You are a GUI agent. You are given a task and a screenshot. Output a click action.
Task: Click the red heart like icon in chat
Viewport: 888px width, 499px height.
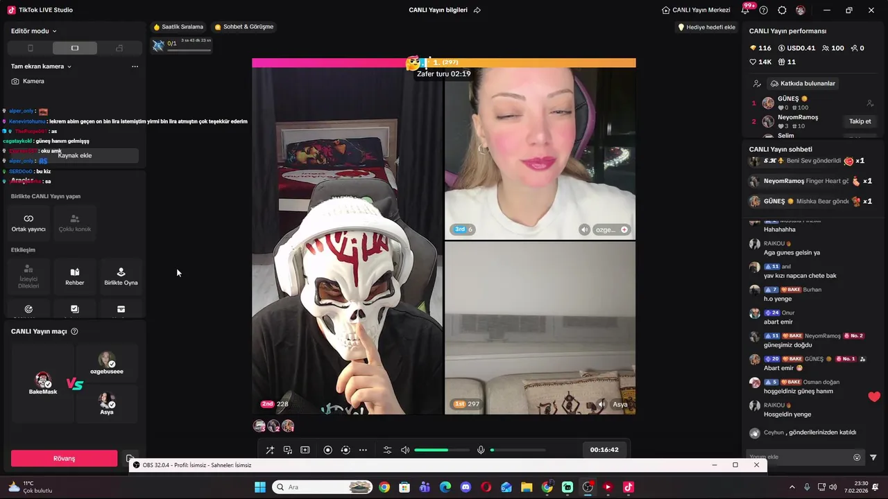coord(874,397)
